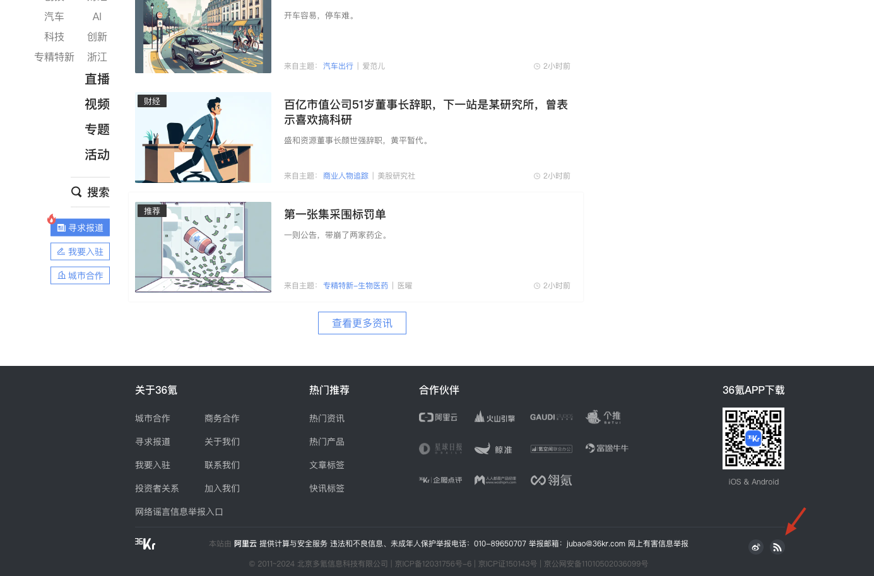874x576 pixels.
Task: Open the 京公网安备11010502036099号 link
Action: (596, 564)
